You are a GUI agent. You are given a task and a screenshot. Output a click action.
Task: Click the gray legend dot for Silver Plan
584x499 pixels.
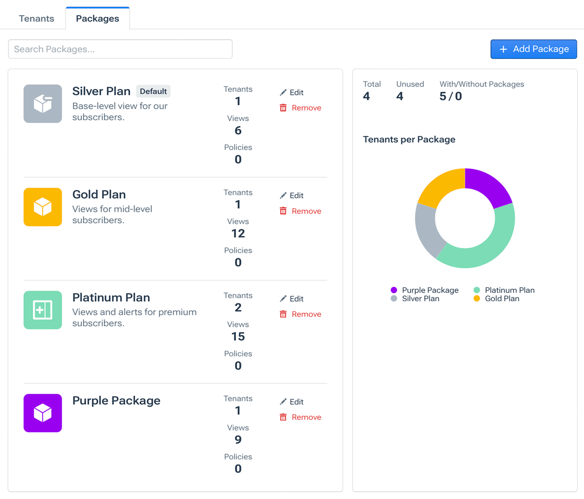pyautogui.click(x=393, y=298)
